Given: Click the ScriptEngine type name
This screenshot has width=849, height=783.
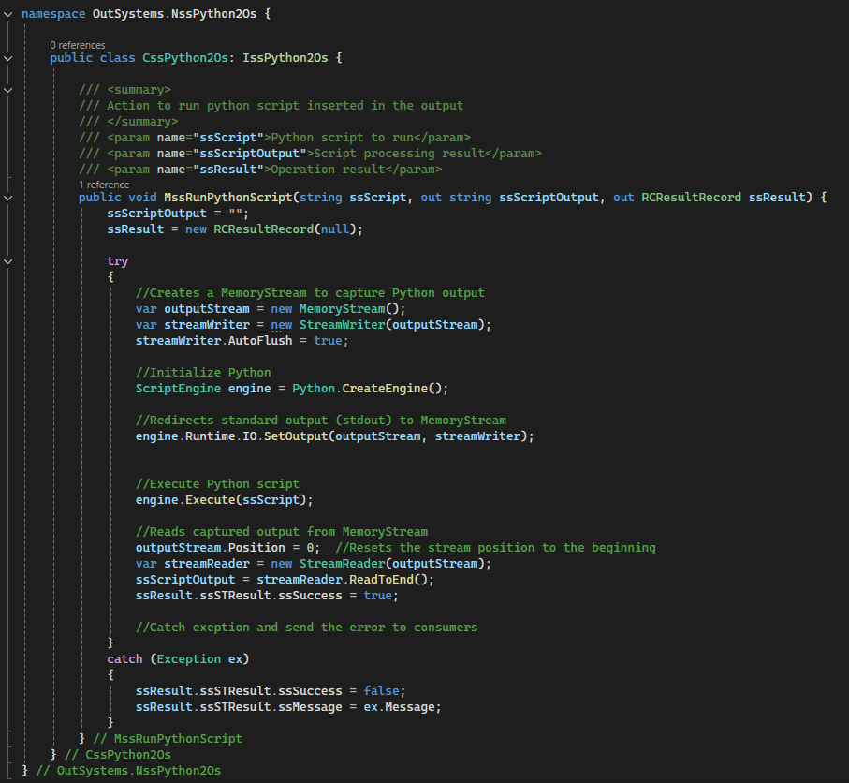Looking at the screenshot, I should pyautogui.click(x=178, y=389).
